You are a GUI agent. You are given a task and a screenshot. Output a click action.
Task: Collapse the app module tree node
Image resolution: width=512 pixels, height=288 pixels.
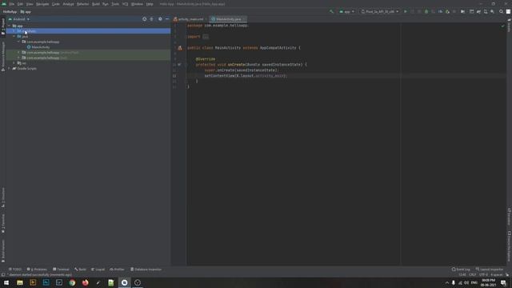tap(9, 26)
